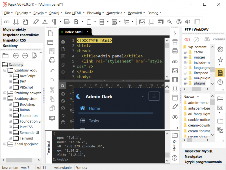Screen dimensions: 226x170
Task: Click the red connect icon in FTP panel
Action: (187, 40)
